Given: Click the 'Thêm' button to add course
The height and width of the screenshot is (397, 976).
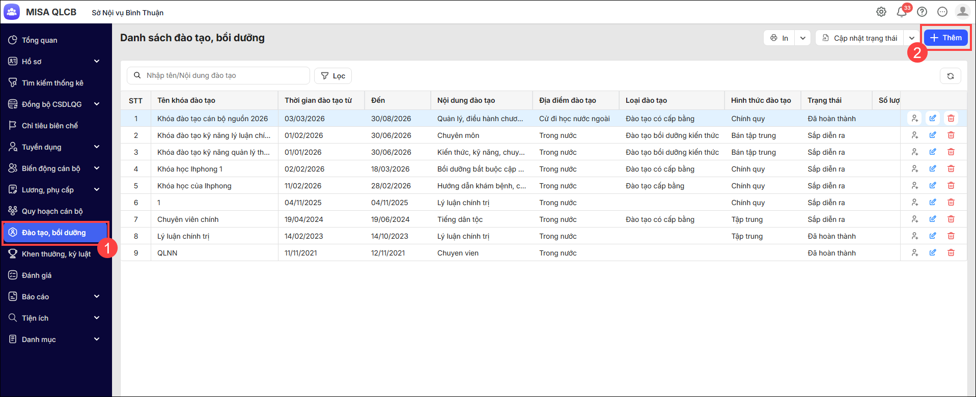Looking at the screenshot, I should (945, 38).
